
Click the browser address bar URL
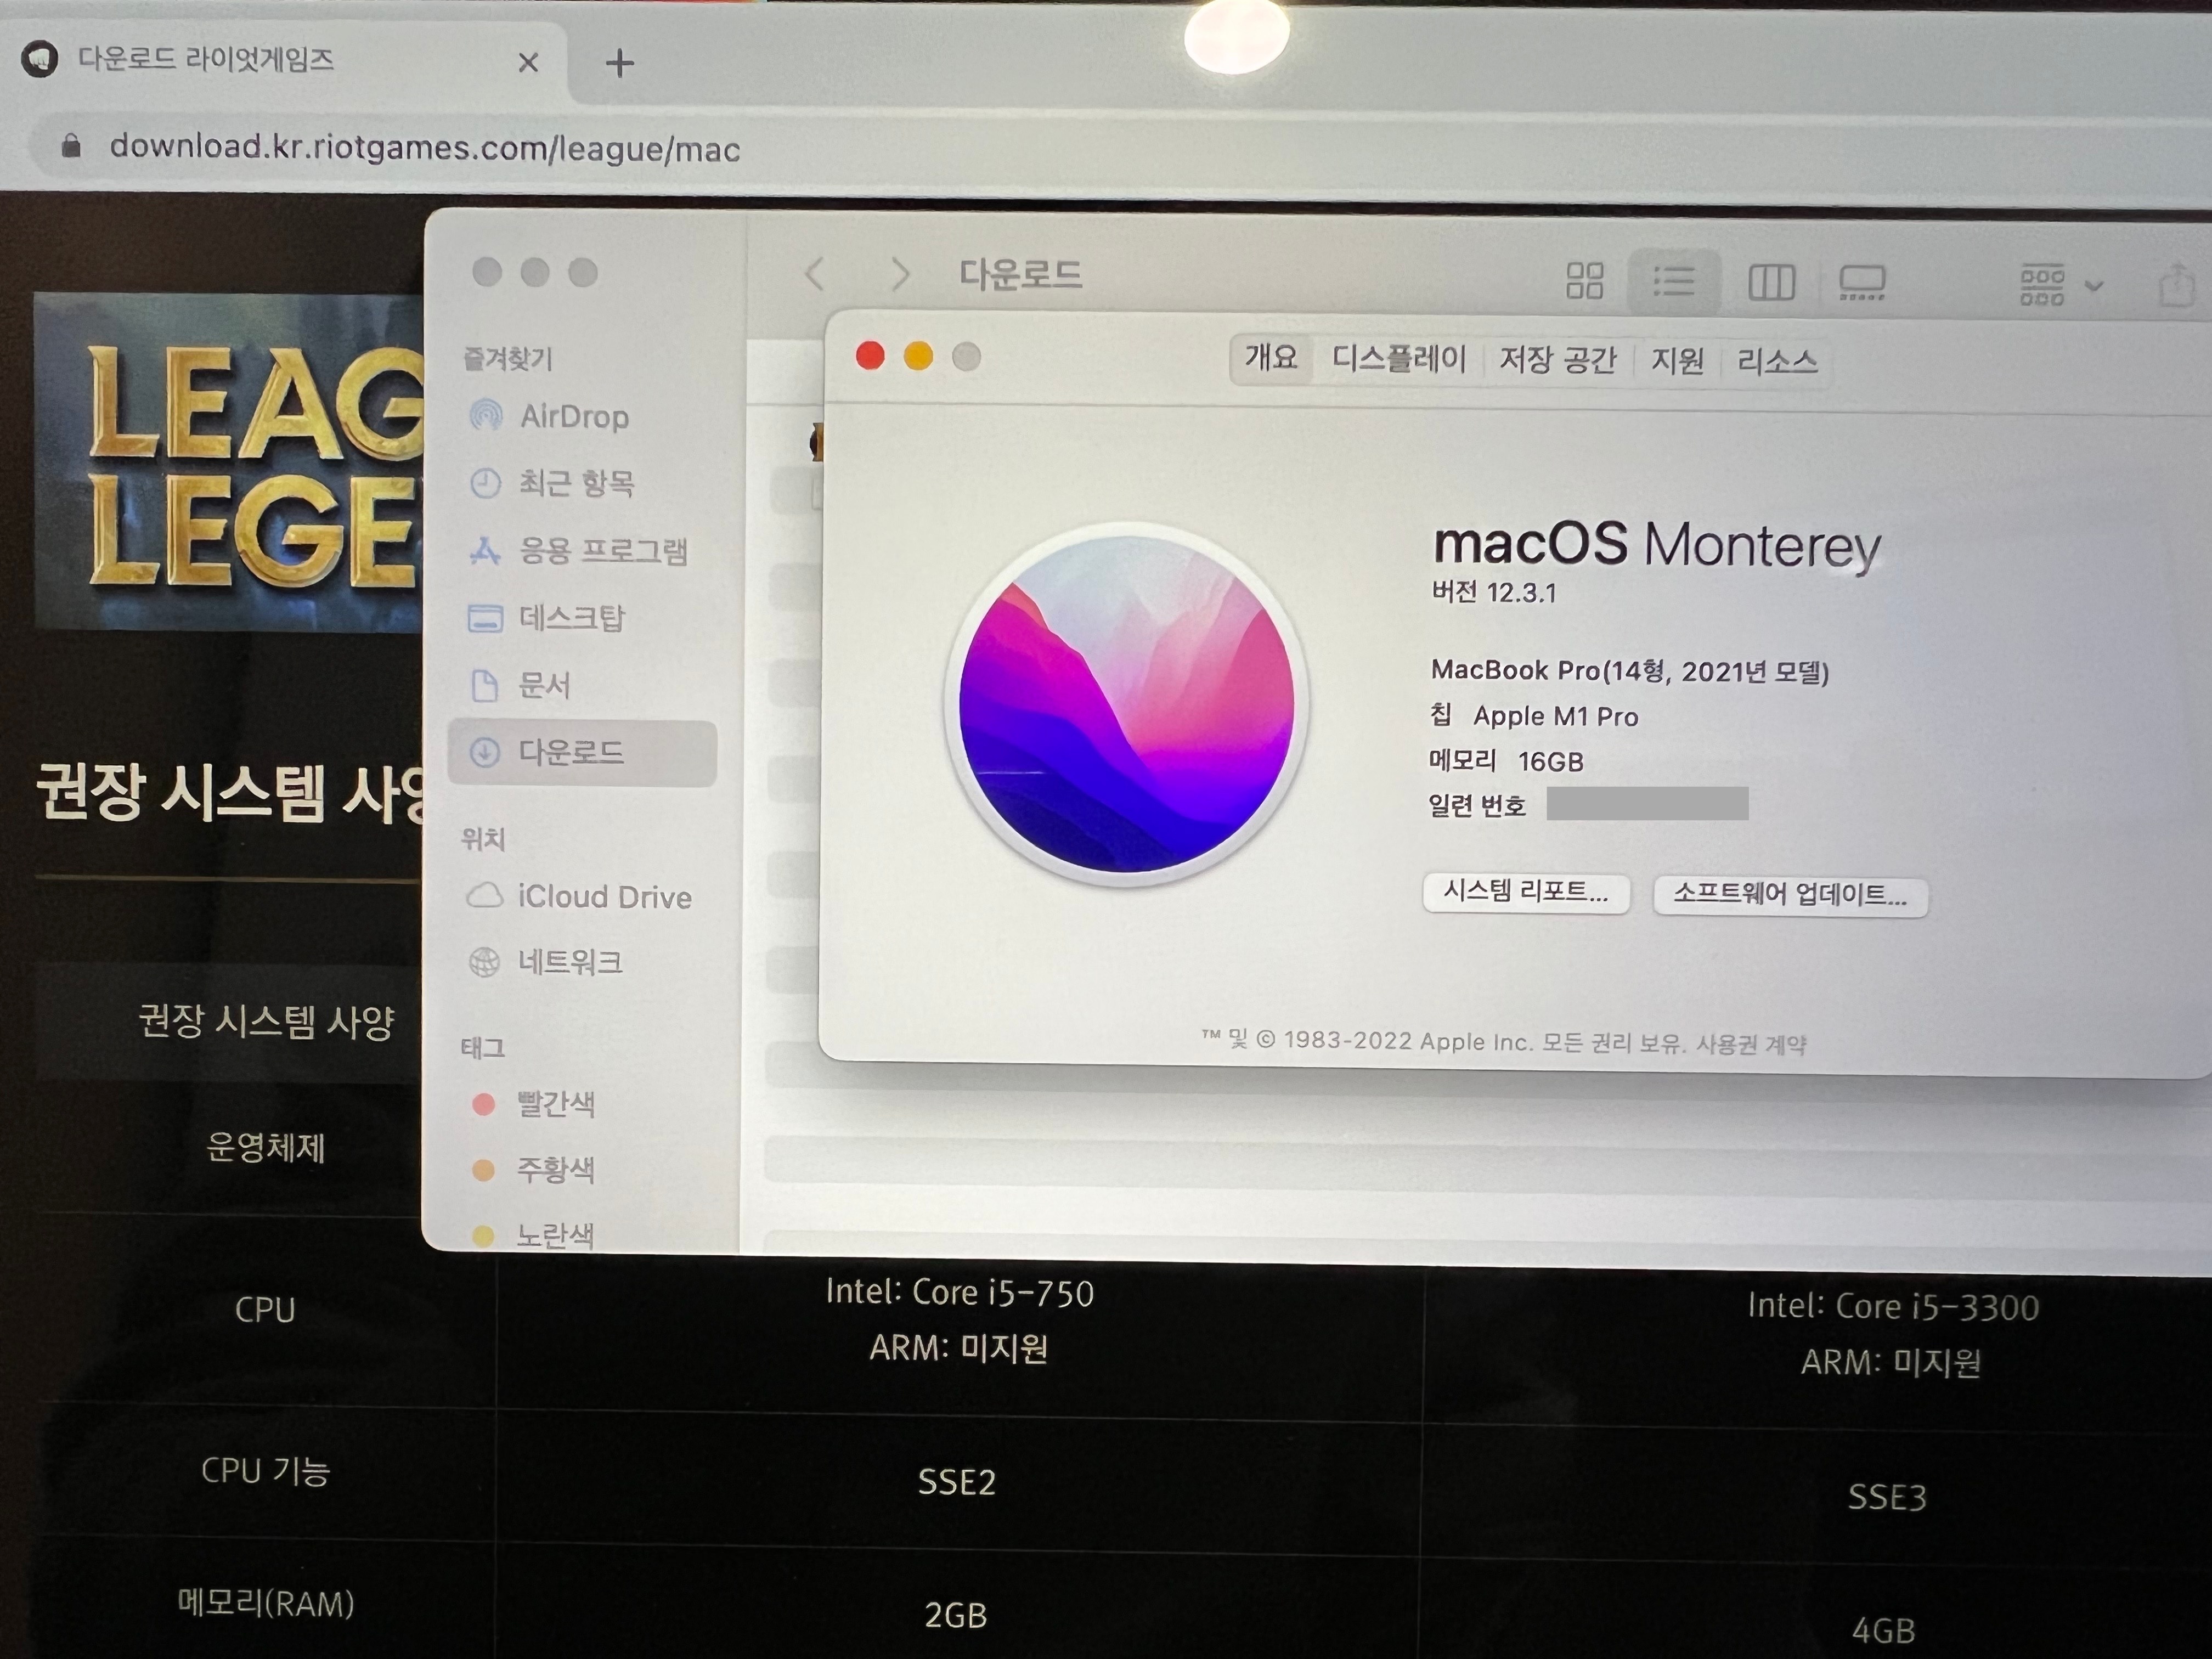(x=425, y=148)
